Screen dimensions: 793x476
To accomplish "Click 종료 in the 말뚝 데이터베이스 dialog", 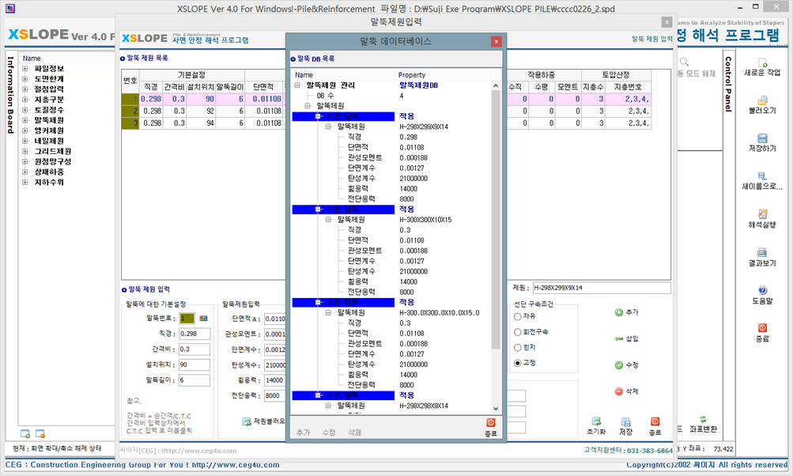I will point(490,422).
